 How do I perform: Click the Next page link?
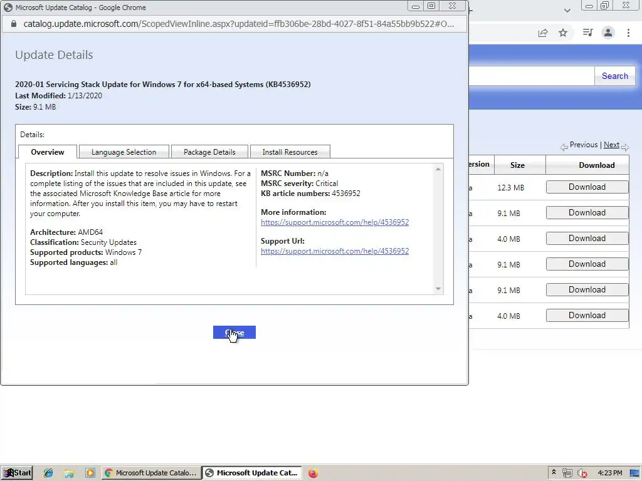click(611, 145)
